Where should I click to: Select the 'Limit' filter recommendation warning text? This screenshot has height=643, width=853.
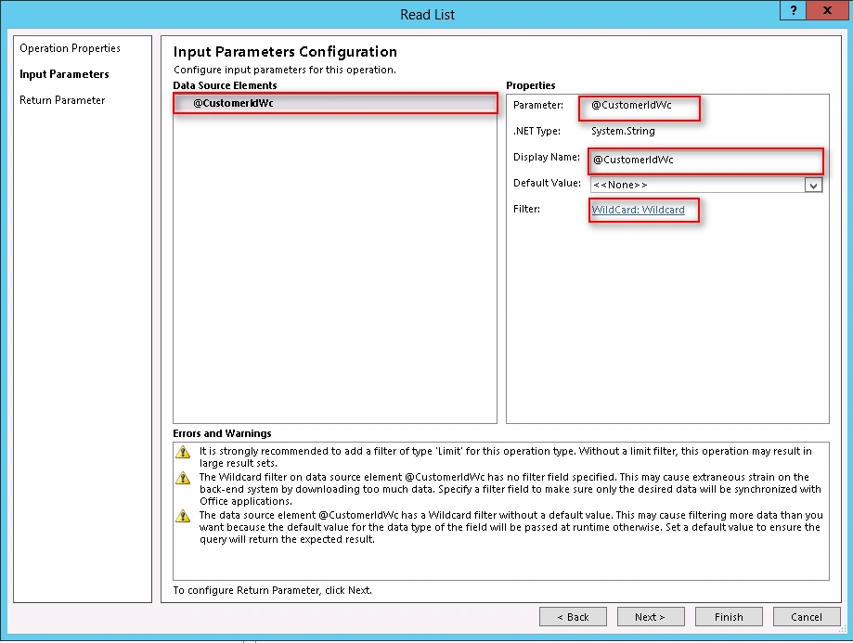(x=505, y=457)
